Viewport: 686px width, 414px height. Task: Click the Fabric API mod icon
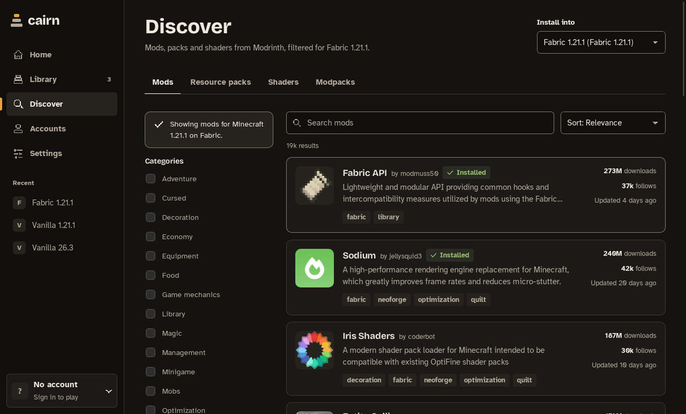click(x=315, y=186)
